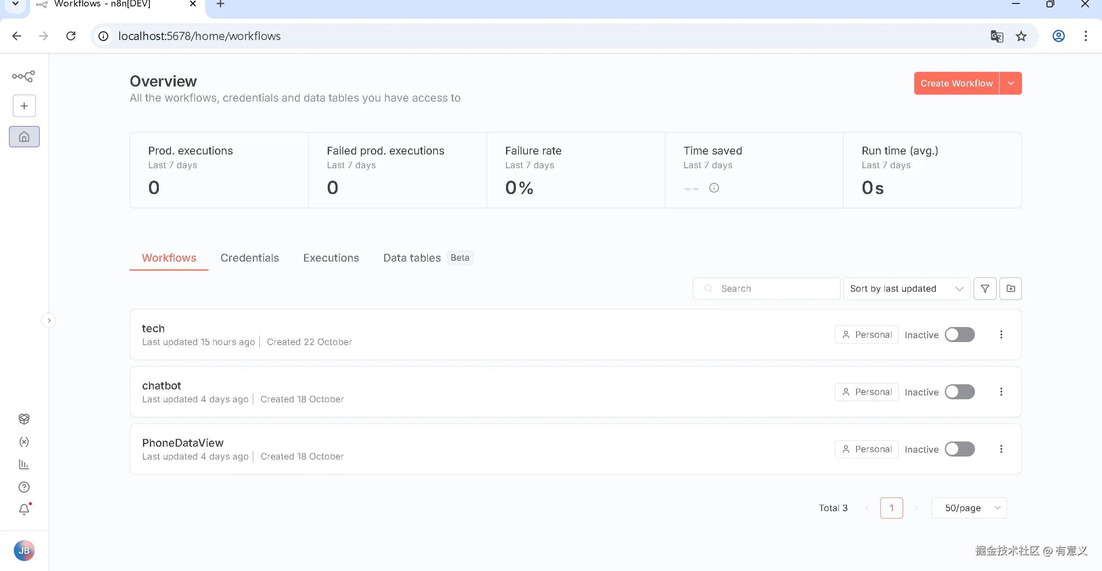Open the Home overview sidebar icon
This screenshot has height=571, width=1102.
click(x=24, y=137)
